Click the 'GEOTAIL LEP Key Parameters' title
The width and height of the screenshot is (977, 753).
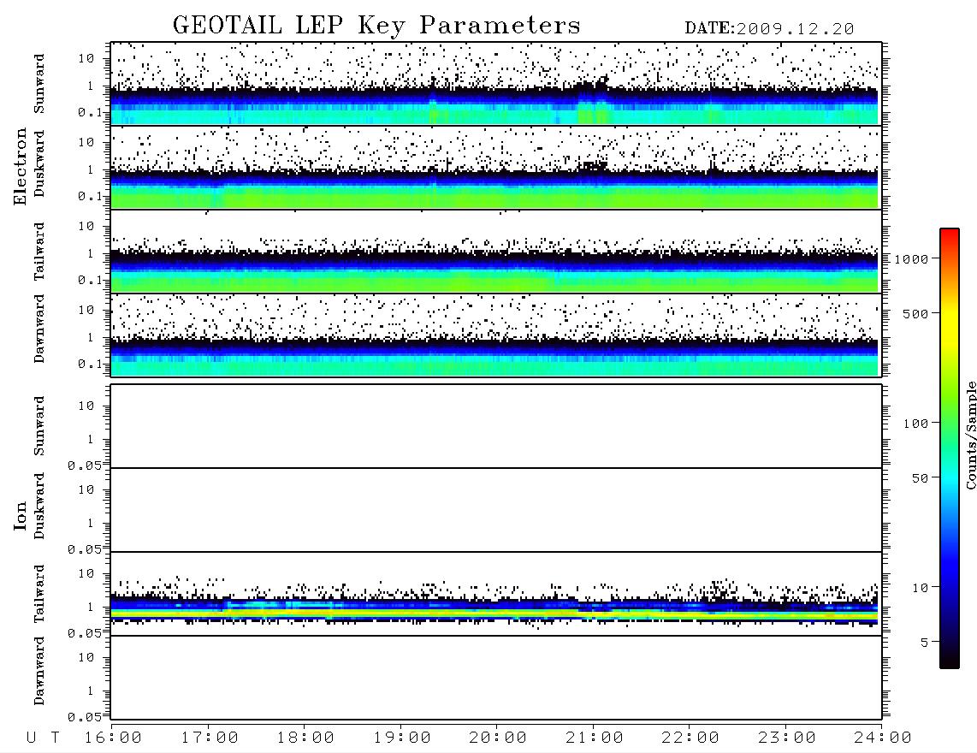[x=376, y=26]
